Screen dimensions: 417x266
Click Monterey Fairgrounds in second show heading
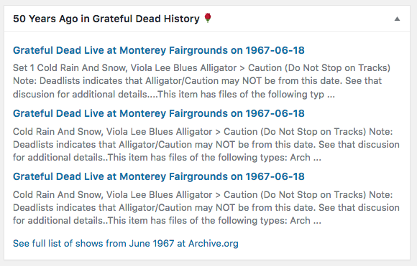point(173,113)
